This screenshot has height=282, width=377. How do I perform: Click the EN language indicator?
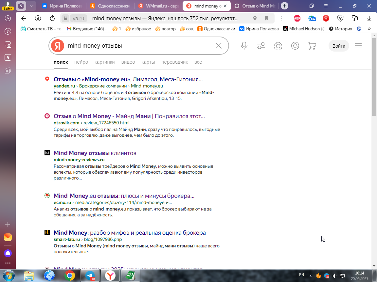(x=301, y=275)
